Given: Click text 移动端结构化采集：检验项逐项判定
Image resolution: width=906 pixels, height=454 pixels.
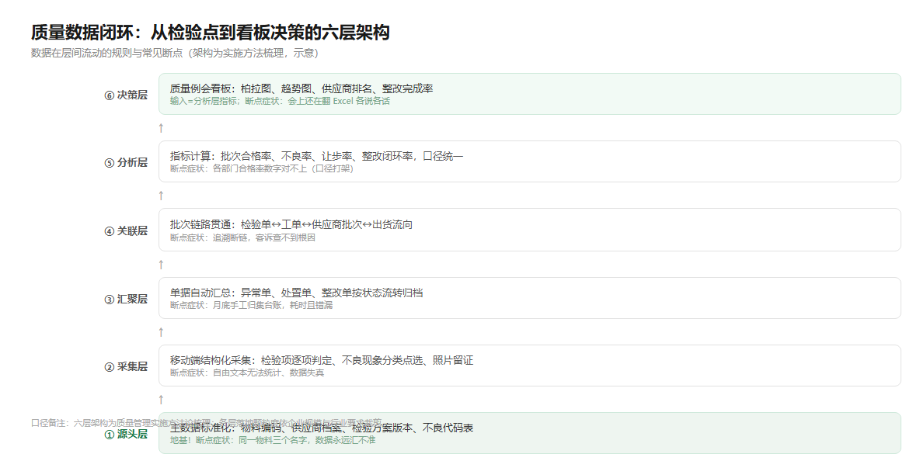Looking at the screenshot, I should (321, 360).
